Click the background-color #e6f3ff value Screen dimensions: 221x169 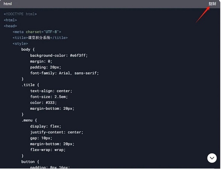point(79,55)
